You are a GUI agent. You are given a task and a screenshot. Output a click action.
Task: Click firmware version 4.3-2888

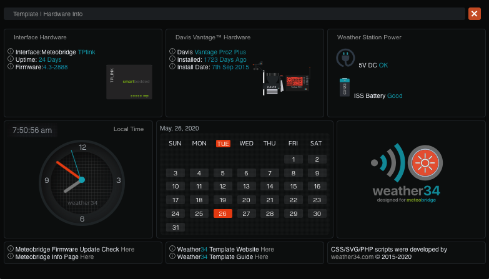pyautogui.click(x=55, y=67)
